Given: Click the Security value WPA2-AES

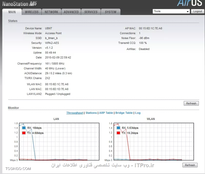Looking at the screenshot, I should [52, 43].
